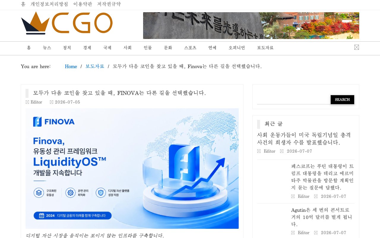Open 이용약관 link
Viewport: 380px width, 238px height.
[83, 4]
